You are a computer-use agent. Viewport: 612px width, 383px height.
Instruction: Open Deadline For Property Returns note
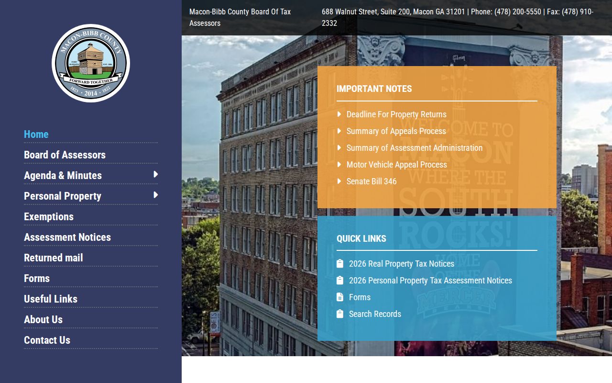pos(396,114)
